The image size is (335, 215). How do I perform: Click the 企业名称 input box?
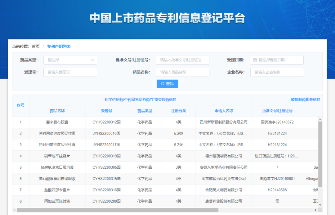[x=277, y=72]
